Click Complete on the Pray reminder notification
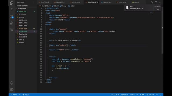The height and width of the screenshot is (96, 172). coord(157,6)
